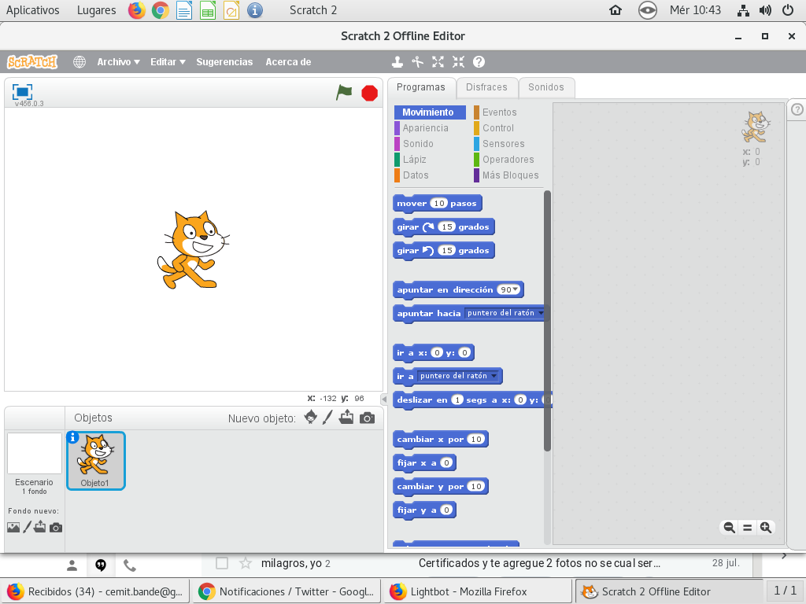Click steps value in 'mover 10 pasos'
The image size is (806, 604).
click(x=438, y=204)
